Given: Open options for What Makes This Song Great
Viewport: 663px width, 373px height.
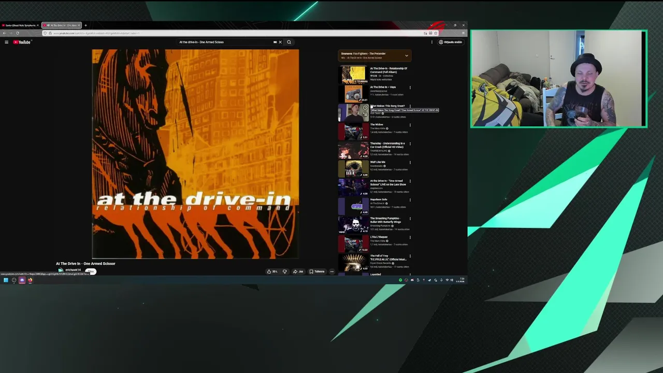Looking at the screenshot, I should pos(410,106).
